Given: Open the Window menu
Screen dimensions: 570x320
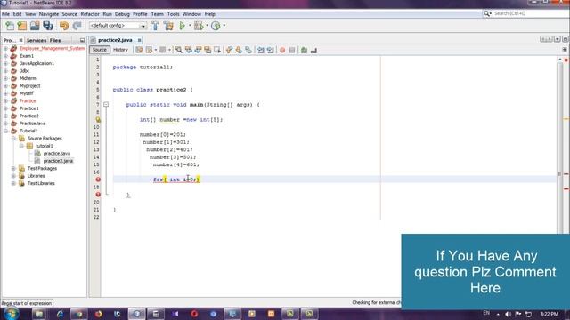Looking at the screenshot, I should click(x=191, y=14).
